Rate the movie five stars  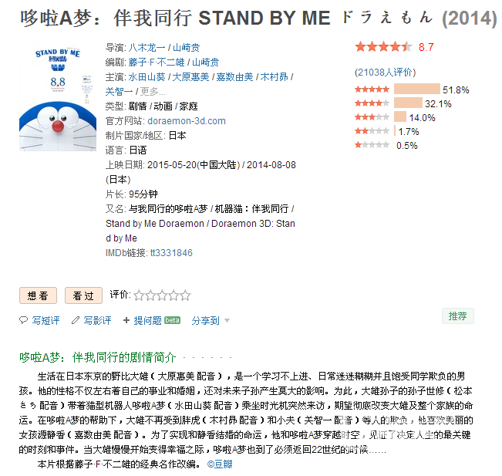185,295
